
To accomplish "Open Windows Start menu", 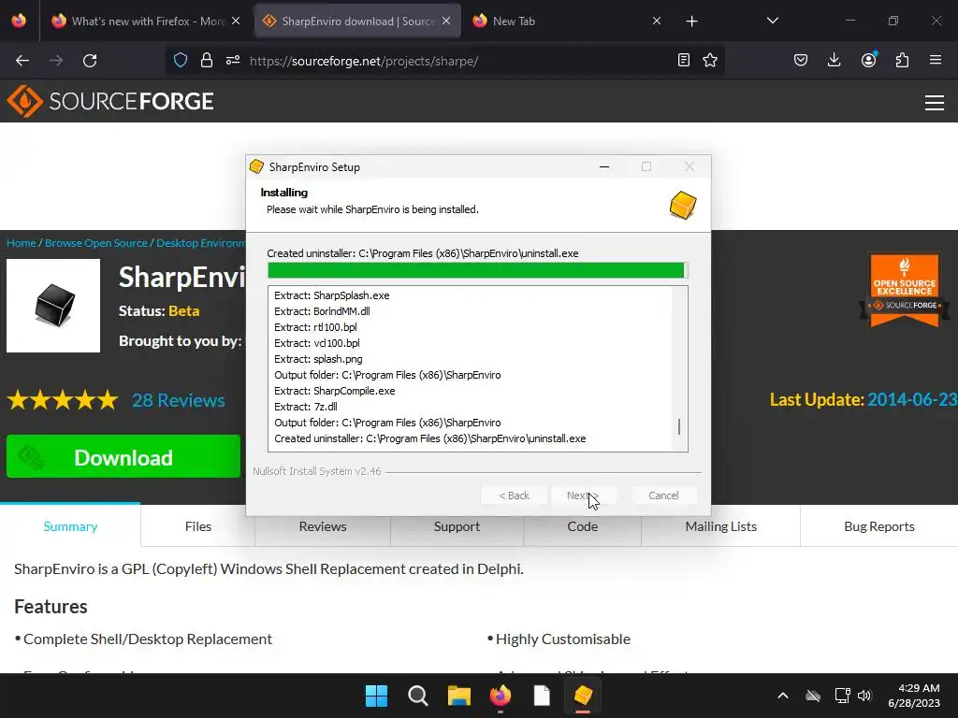I will (x=376, y=696).
